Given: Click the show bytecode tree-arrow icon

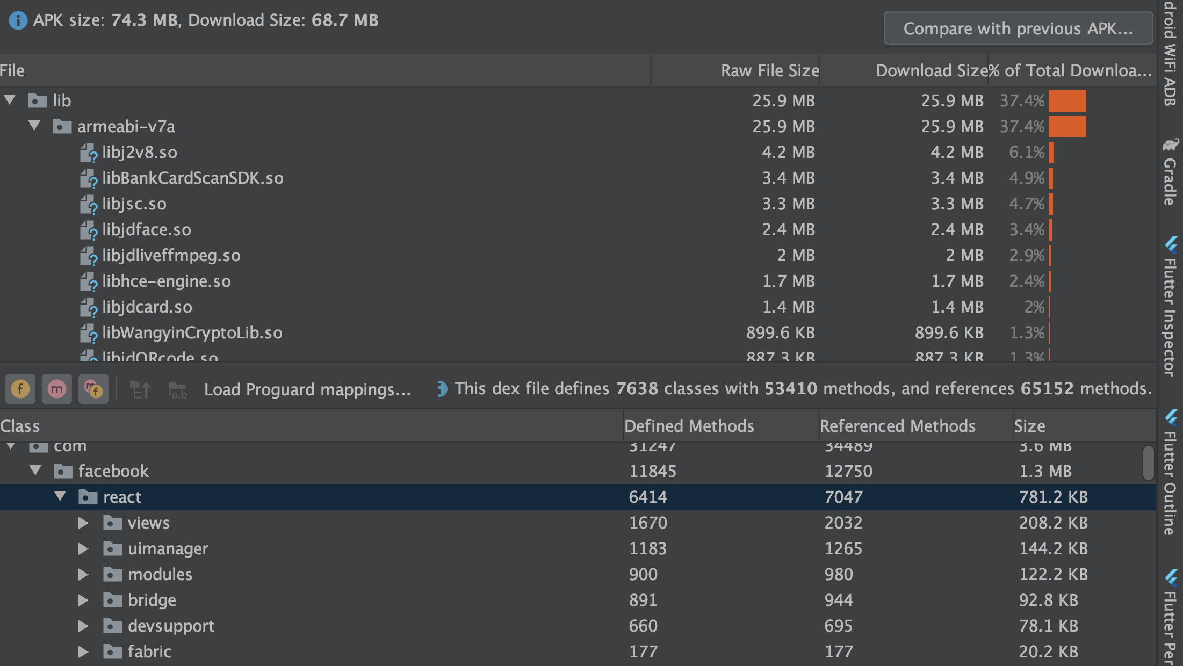Looking at the screenshot, I should pos(141,390).
